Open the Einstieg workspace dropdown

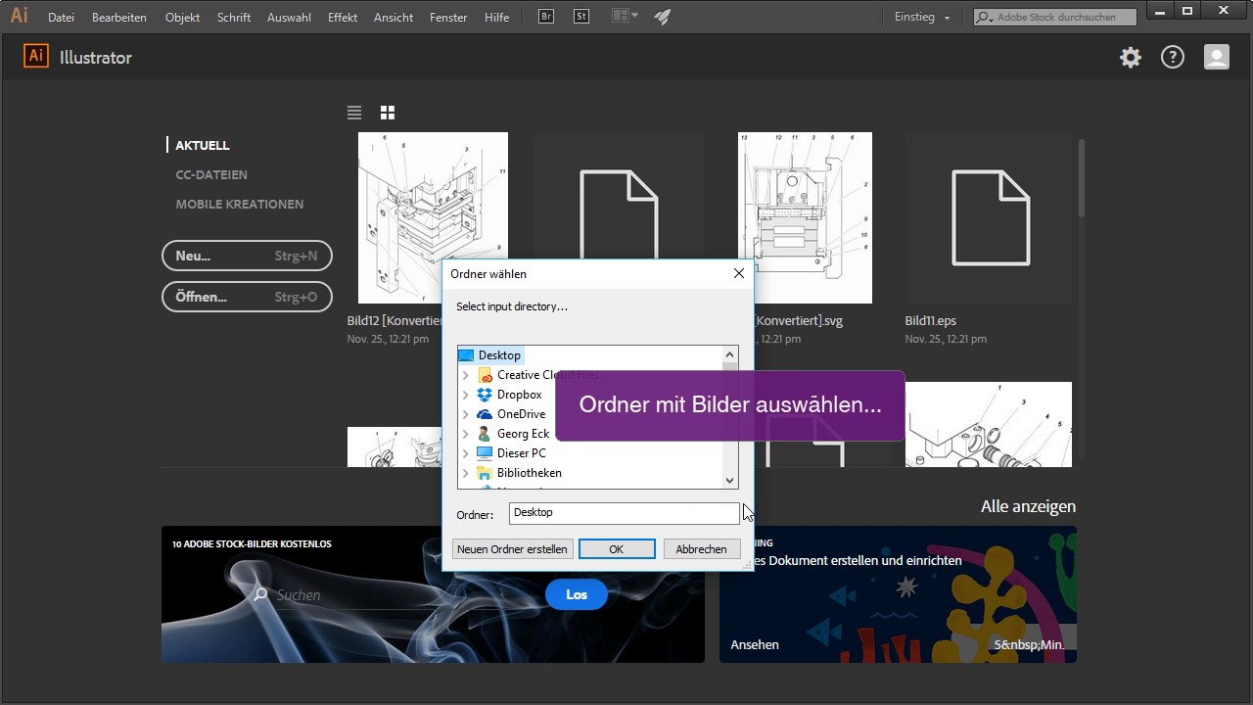coord(922,17)
